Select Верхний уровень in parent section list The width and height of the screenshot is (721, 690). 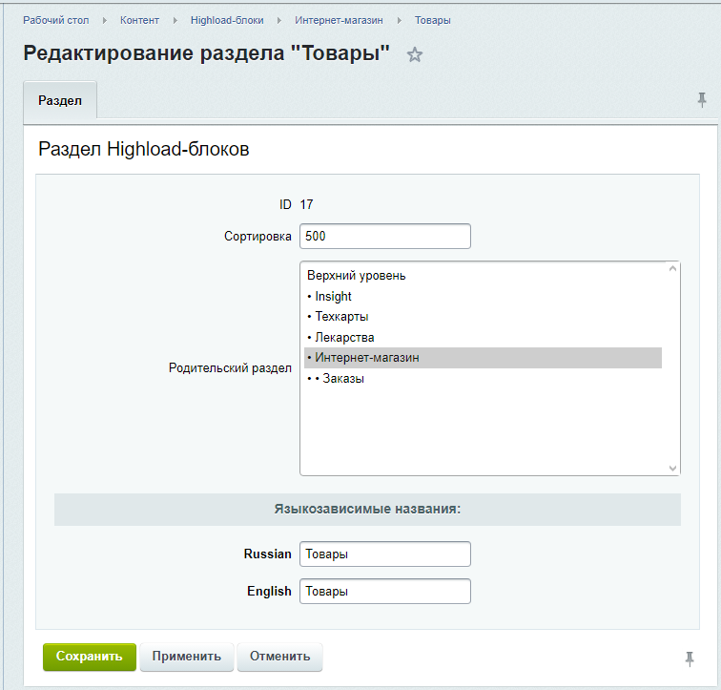coord(483,275)
